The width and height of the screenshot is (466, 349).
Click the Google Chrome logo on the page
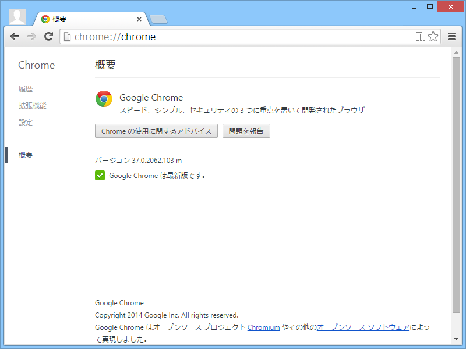[104, 99]
